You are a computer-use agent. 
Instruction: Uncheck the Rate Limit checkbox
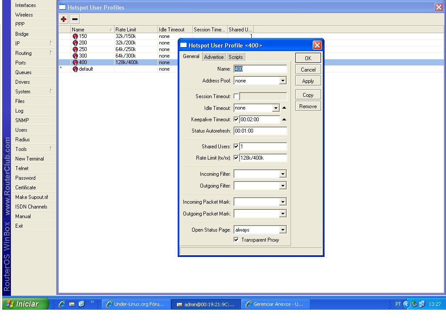[x=236, y=158]
